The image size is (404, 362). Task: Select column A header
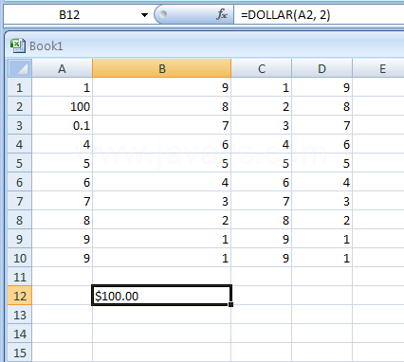pyautogui.click(x=62, y=68)
